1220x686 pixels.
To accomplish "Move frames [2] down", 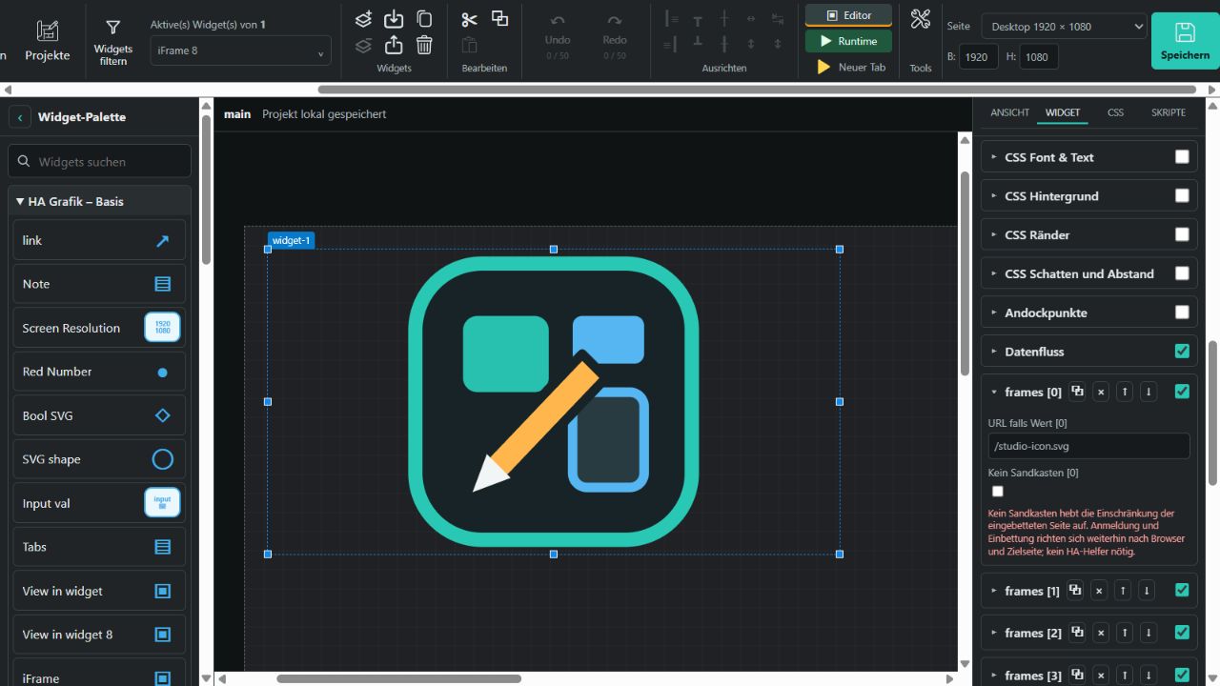I will tap(1149, 633).
